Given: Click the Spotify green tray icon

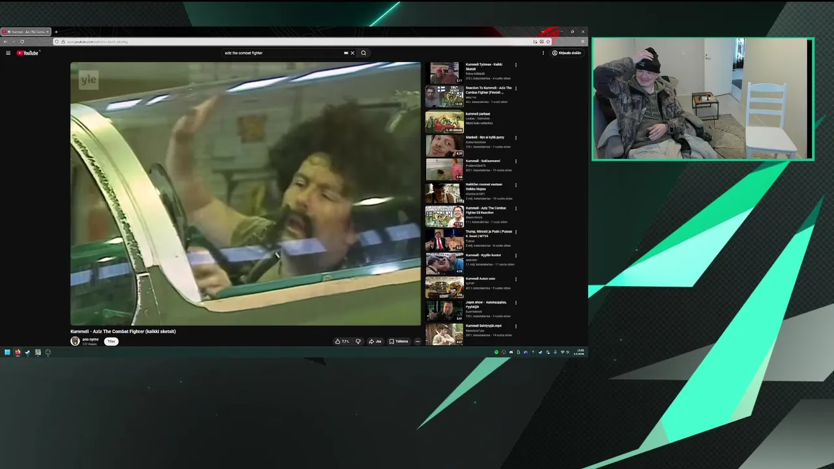Looking at the screenshot, I should point(496,352).
